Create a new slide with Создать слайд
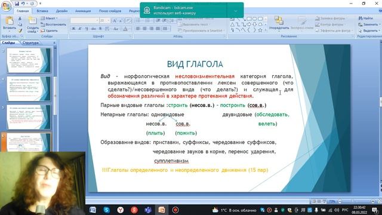The width and height of the screenshot is (382, 215). pos(33,24)
